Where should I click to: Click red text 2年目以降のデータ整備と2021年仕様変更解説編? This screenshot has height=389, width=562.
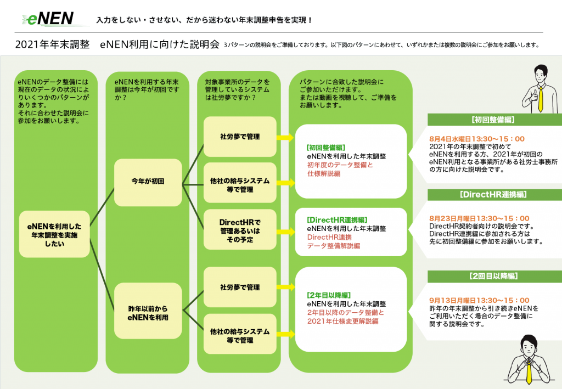click(346, 317)
